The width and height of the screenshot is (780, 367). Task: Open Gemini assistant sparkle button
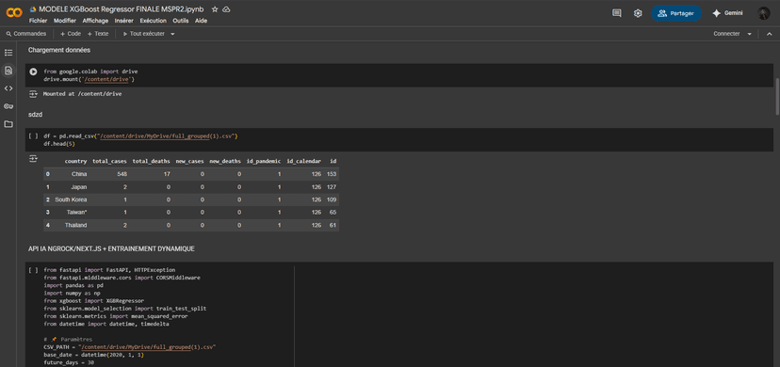pos(727,13)
